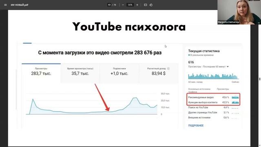The image size is (261, 147).
Task: Click the YouTube психолога slide title
Action: [x=129, y=27]
